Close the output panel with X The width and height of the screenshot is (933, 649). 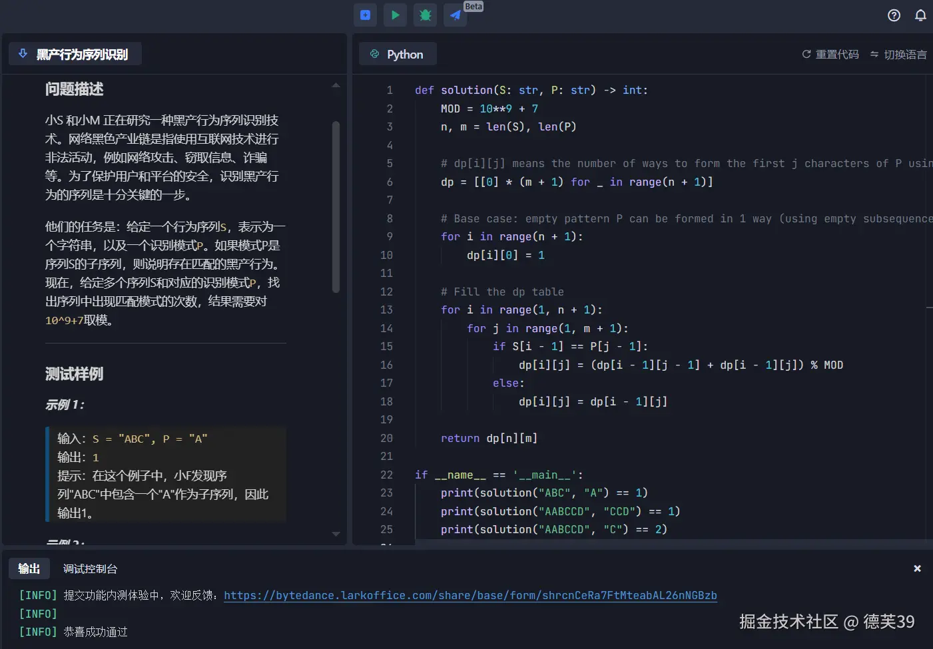(x=917, y=568)
